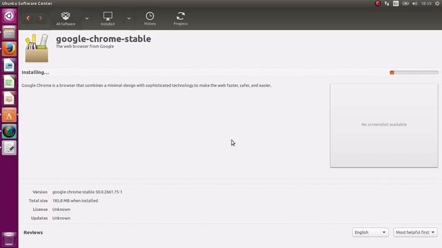Image resolution: width=442 pixels, height=248 pixels.
Task: Open the Most helpful first sort dropdown
Action: [x=415, y=232]
